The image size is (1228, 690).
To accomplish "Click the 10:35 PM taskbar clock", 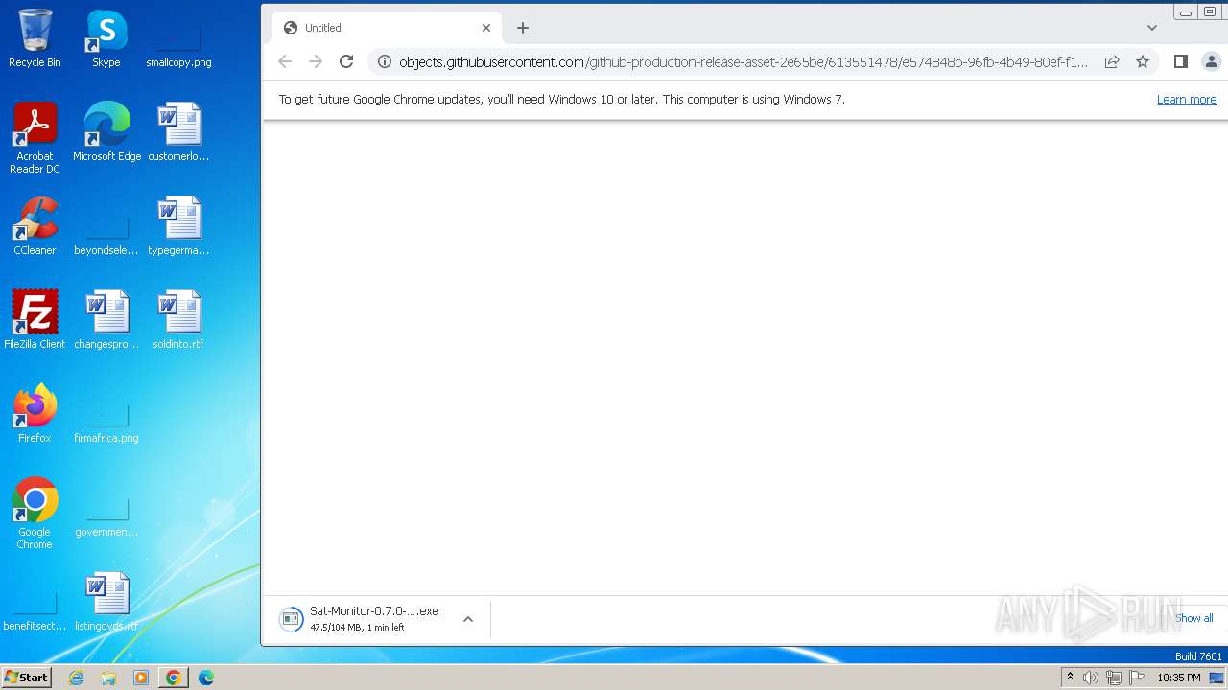I will click(1179, 678).
